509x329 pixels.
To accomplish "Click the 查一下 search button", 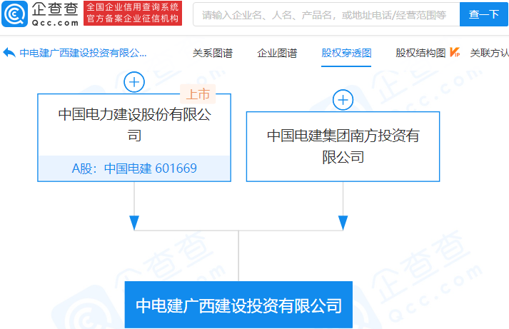I will [484, 14].
